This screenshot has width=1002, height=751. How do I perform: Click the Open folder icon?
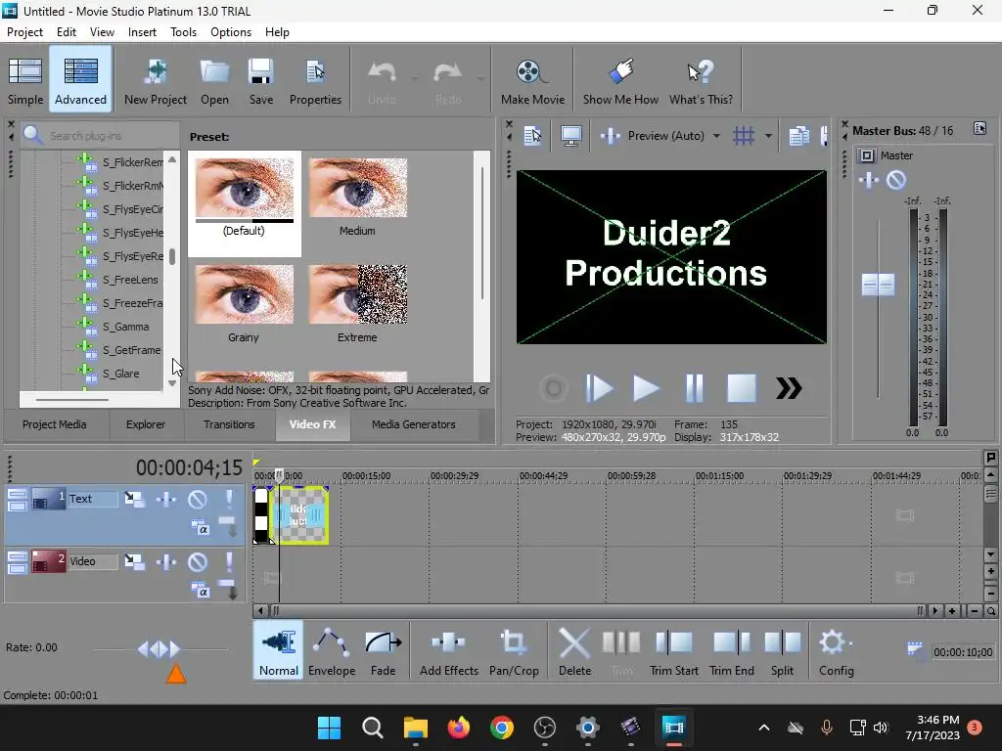pos(214,80)
